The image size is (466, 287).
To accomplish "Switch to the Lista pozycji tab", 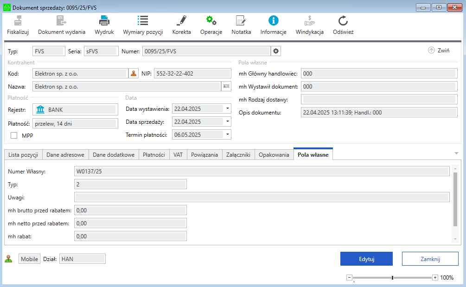I will pos(23,155).
